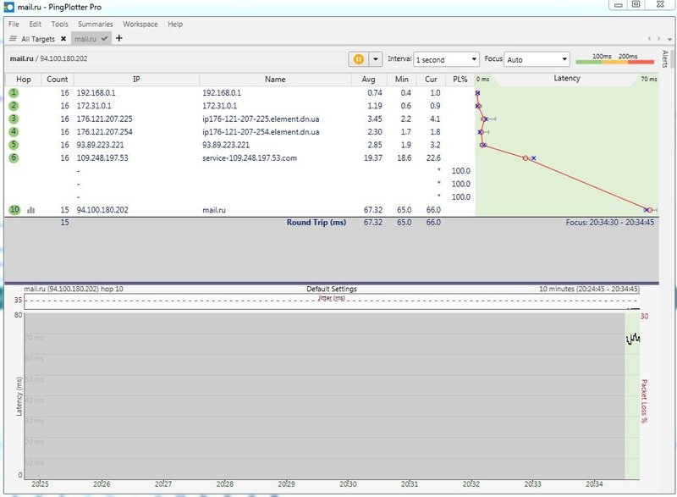Click the Default Settings label above the timeline
Viewport: 677px width, 497px height.
332,289
